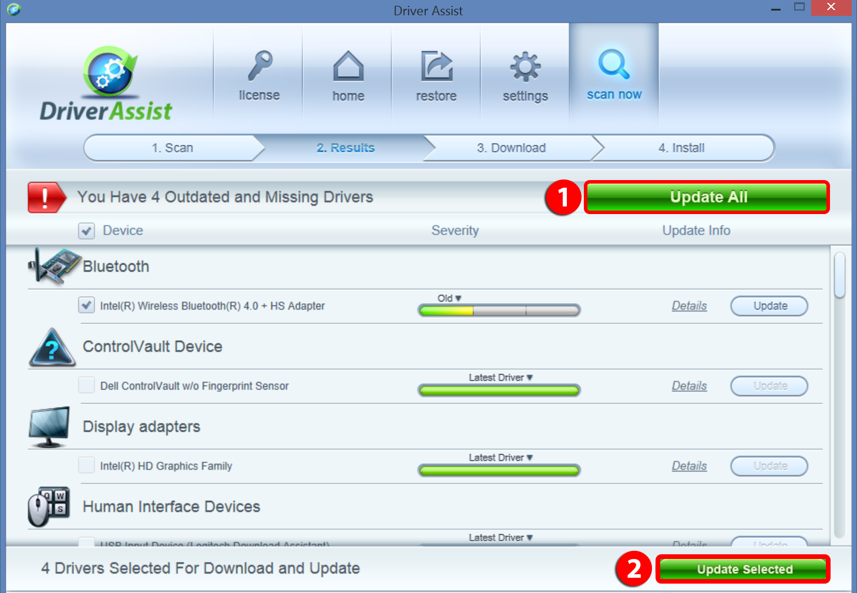The height and width of the screenshot is (593, 857).
Task: Select the 1. Scan step
Action: [x=172, y=148]
